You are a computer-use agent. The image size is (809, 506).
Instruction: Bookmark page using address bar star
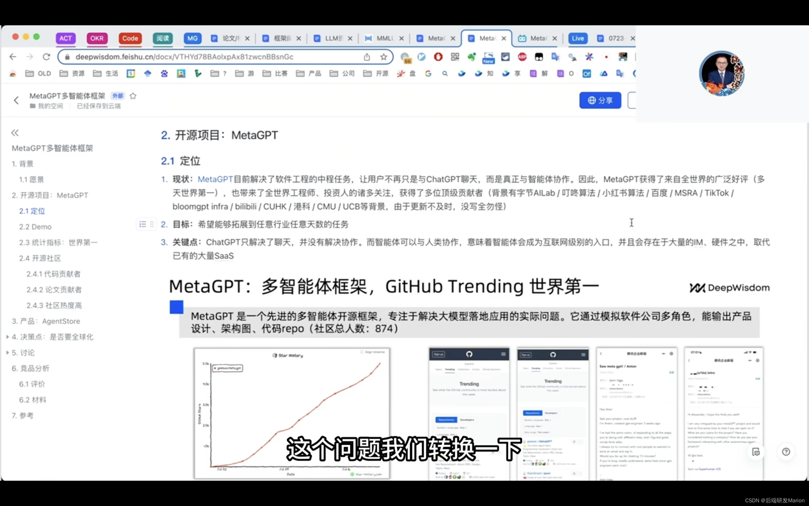pyautogui.click(x=383, y=57)
